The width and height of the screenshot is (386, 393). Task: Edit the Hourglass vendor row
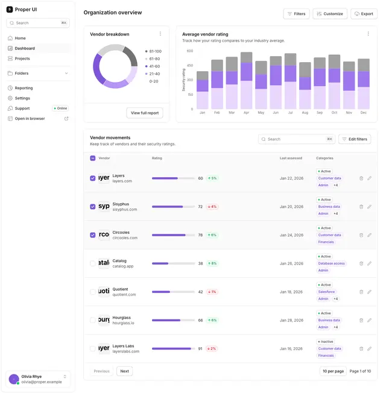point(370,320)
